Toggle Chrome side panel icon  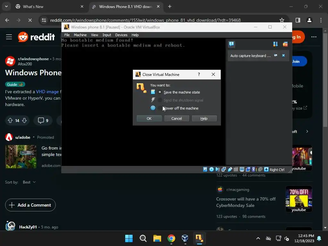pyautogui.click(x=298, y=20)
